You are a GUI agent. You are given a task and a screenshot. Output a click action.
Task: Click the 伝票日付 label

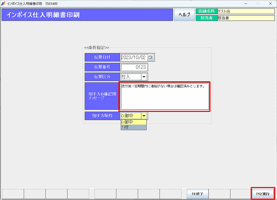pyautogui.click(x=102, y=57)
